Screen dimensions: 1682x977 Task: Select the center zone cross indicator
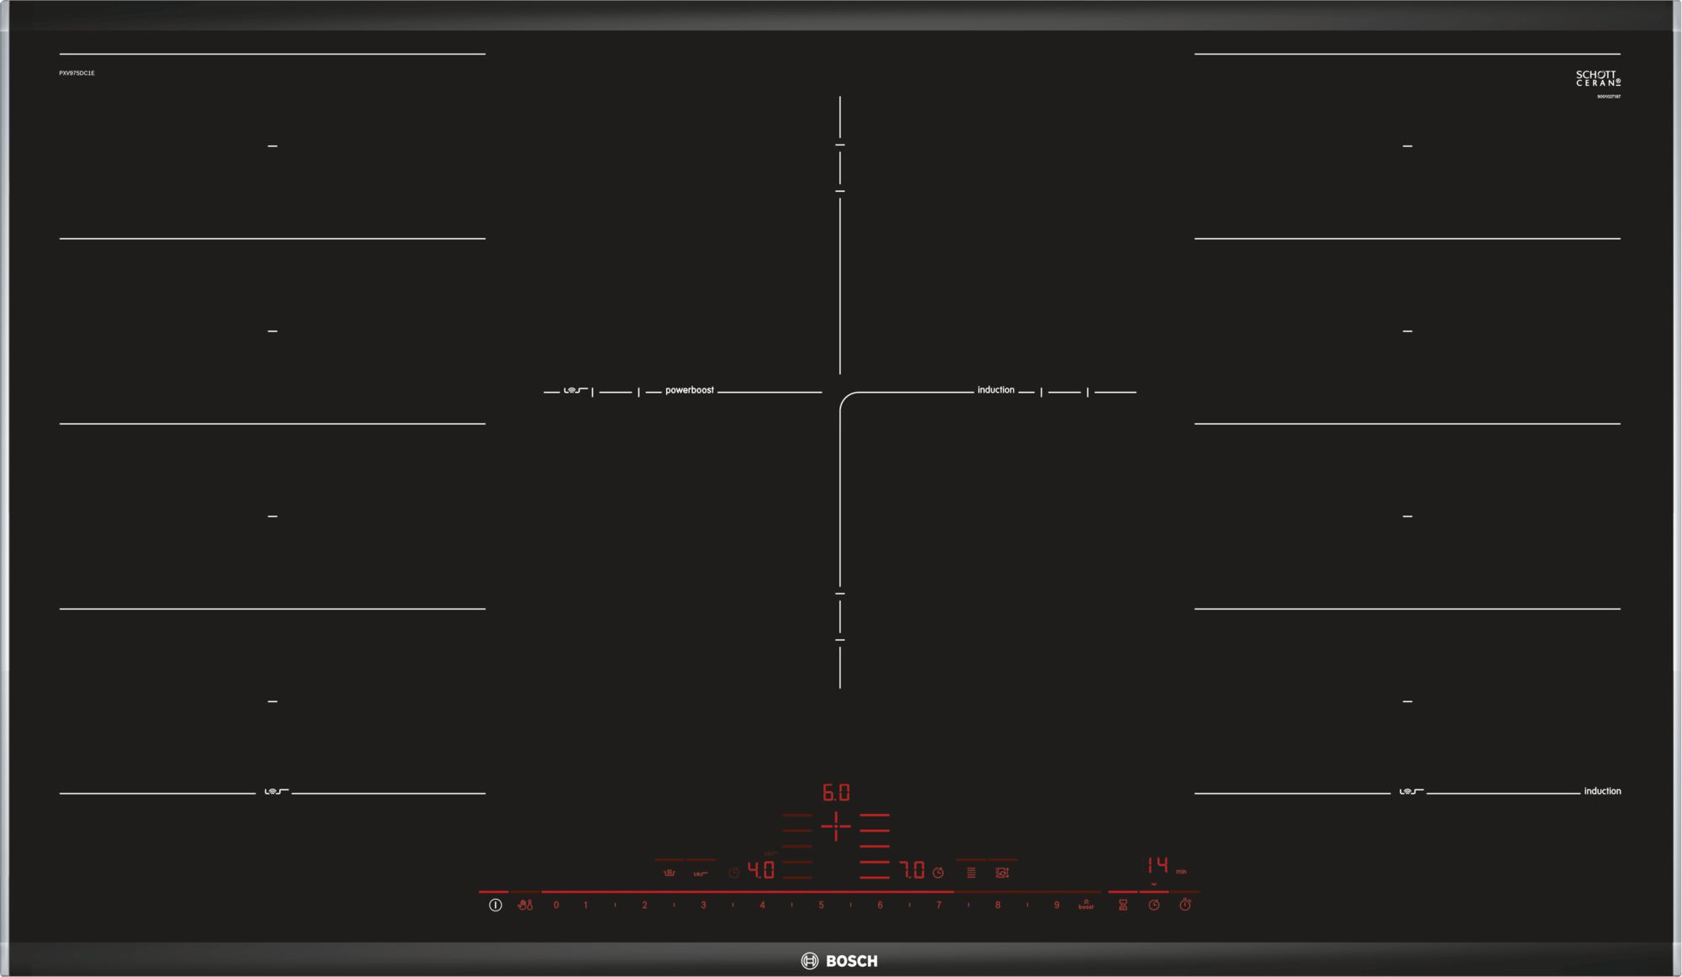(x=836, y=826)
